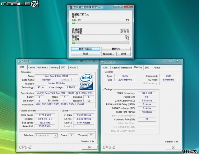This screenshot has width=199, height=154.
Task: Click the L1 Data value 2 x 32 KBytes
Action: pyautogui.click(x=84, y=115)
